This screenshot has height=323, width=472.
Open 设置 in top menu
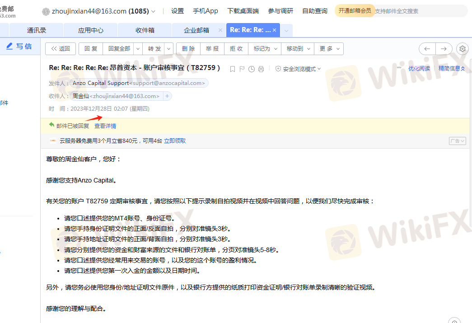tap(178, 11)
